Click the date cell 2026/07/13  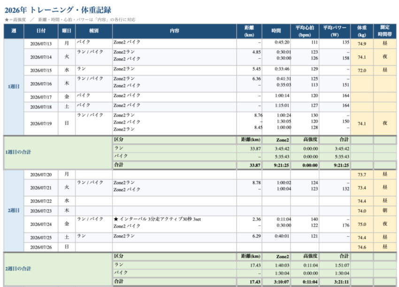coord(41,44)
